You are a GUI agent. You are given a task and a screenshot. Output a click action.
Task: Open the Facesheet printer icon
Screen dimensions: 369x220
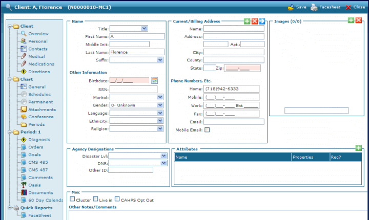[x=314, y=8]
